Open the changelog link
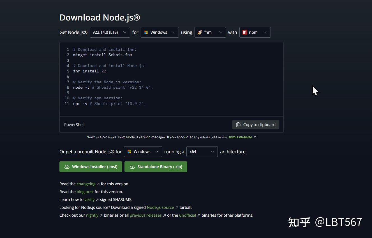The width and height of the screenshot is (372, 238). click(86, 184)
